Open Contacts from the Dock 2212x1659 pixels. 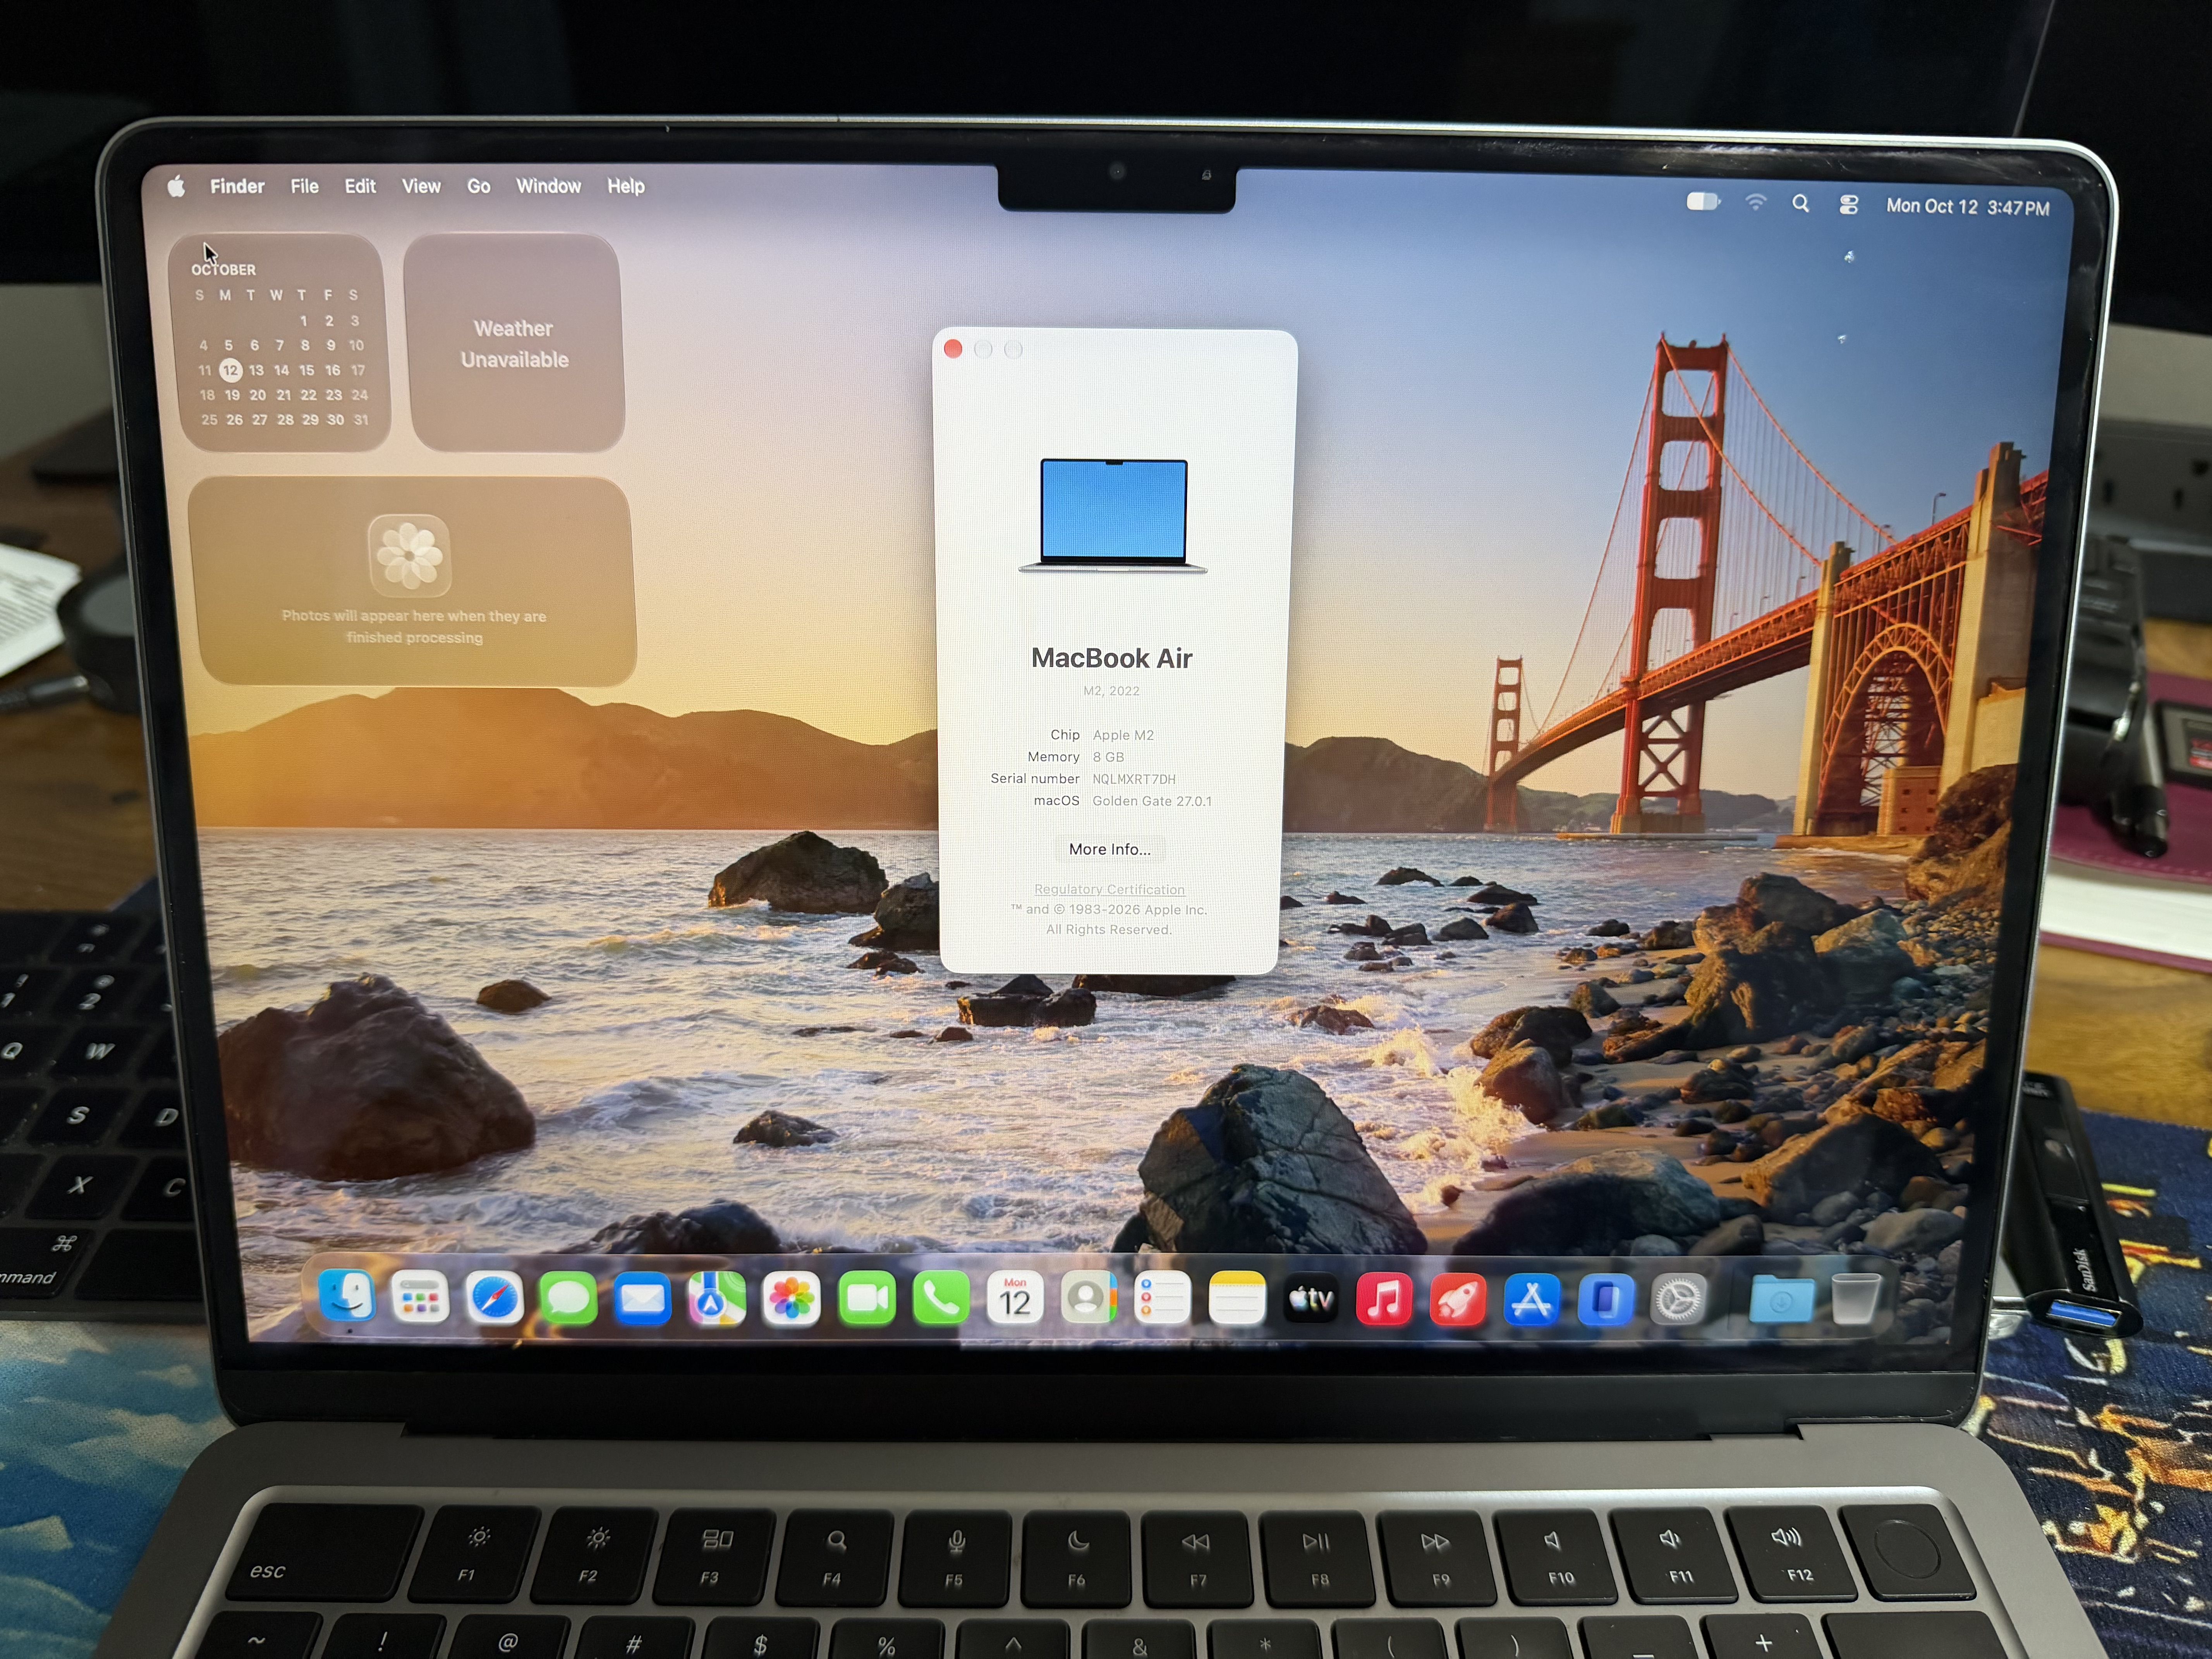pos(1088,1299)
